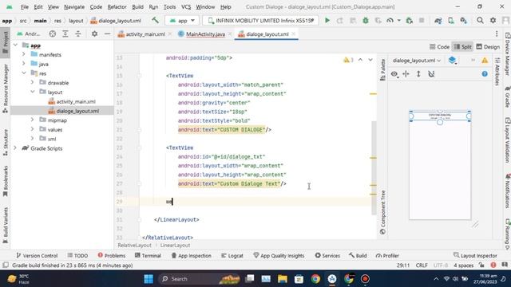Click the editor vertical scrollbar
The image size is (511, 287).
(374, 167)
